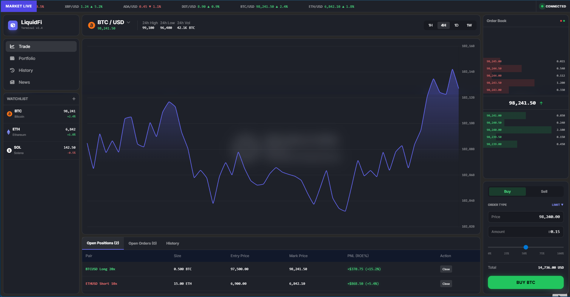Click the amount percentage slider handle
The width and height of the screenshot is (570, 297).
tap(526, 247)
